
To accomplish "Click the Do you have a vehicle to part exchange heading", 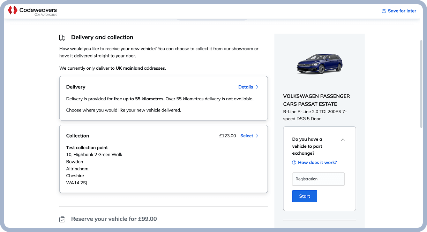I will pos(307,146).
